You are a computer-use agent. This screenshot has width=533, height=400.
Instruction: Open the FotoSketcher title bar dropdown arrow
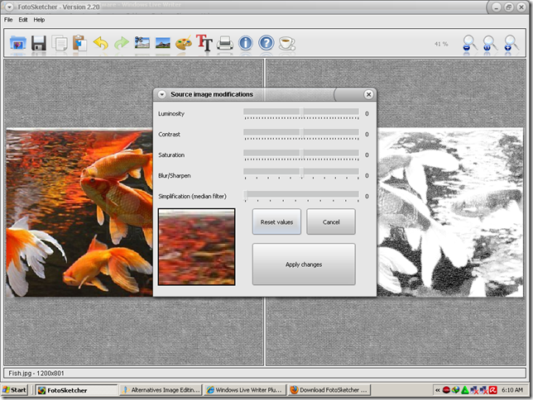pos(7,7)
